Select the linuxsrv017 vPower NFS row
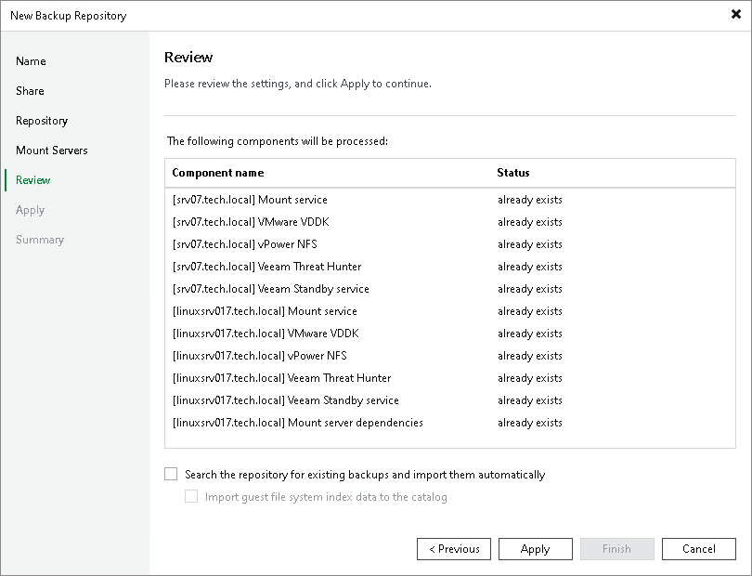752x576 pixels. [450, 356]
